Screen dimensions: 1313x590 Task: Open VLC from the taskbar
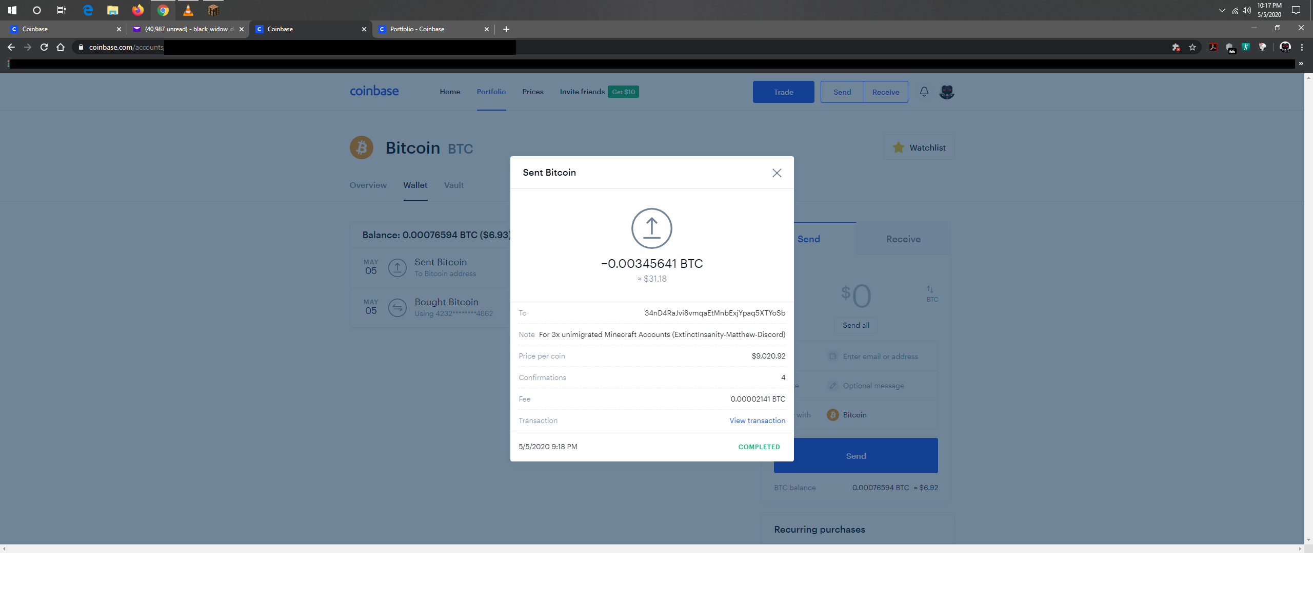pyautogui.click(x=188, y=10)
